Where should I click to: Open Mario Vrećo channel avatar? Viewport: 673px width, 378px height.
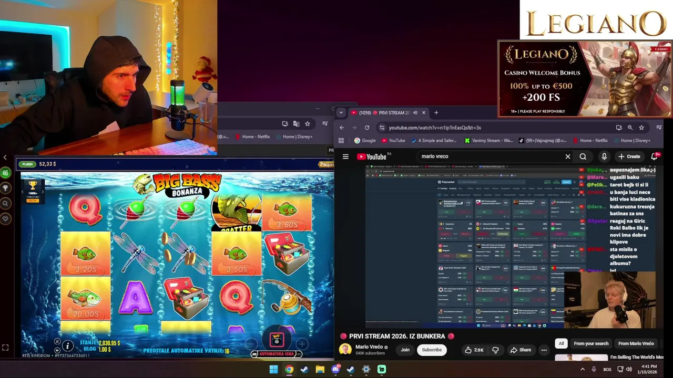345,349
